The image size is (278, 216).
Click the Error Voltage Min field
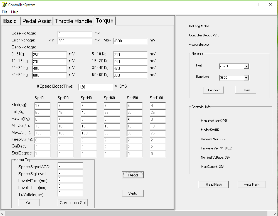[x=75, y=41]
